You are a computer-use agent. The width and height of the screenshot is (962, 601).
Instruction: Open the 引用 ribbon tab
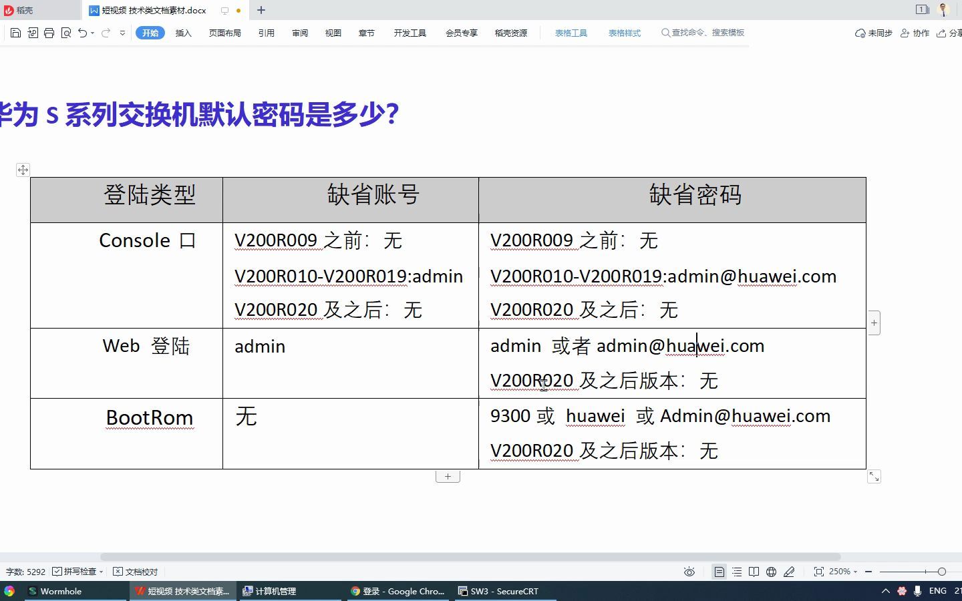(267, 33)
